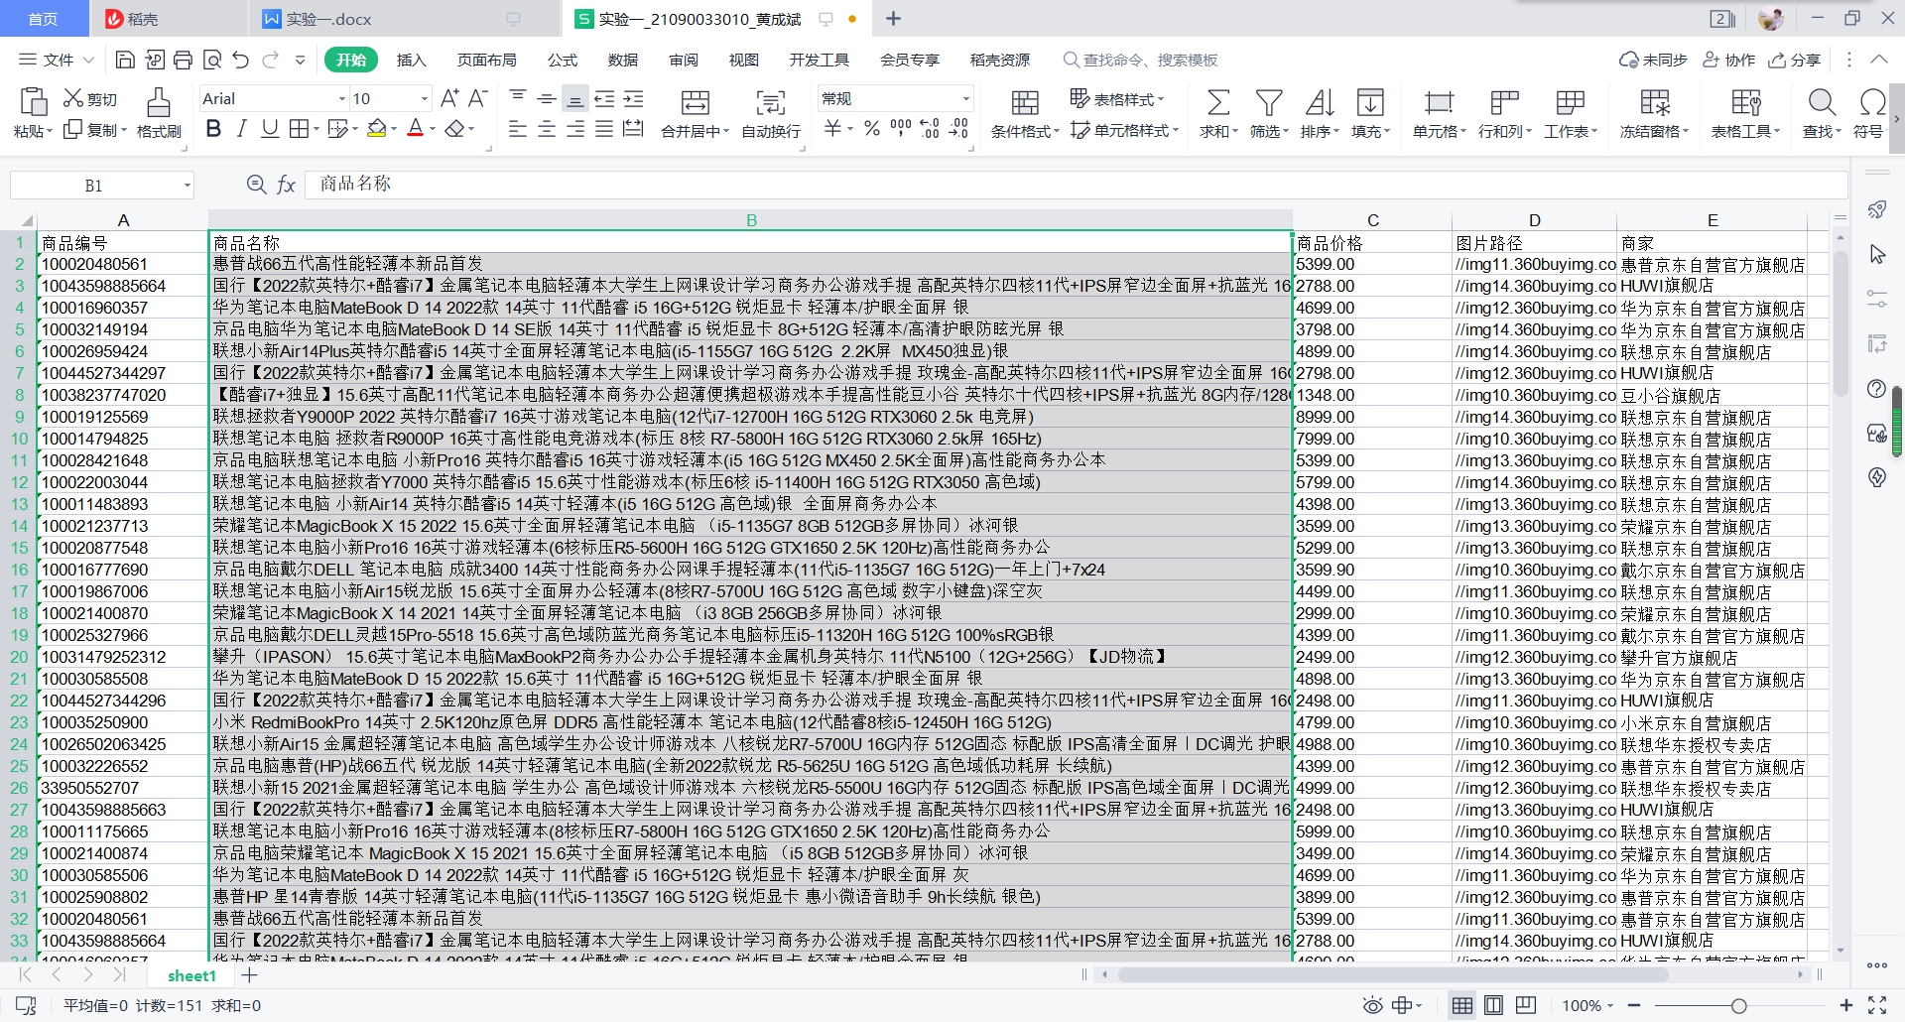Open the Arial font name dropdown
The image size is (1905, 1022).
click(x=342, y=98)
